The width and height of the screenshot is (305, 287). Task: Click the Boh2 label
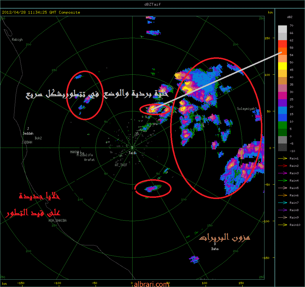38,138
